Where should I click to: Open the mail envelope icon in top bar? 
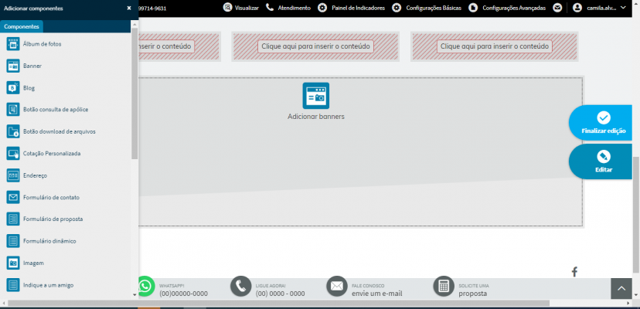click(x=557, y=8)
